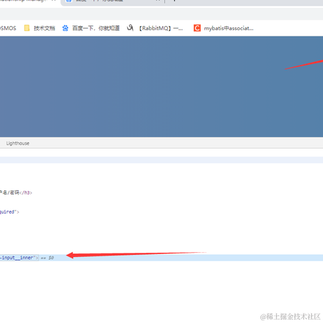Open the 【RabbitMQ】 bookmark label

point(160,28)
